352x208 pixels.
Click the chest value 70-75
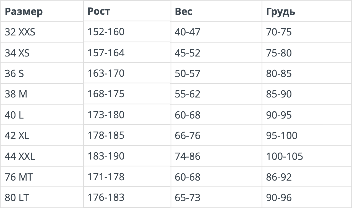pos(279,32)
